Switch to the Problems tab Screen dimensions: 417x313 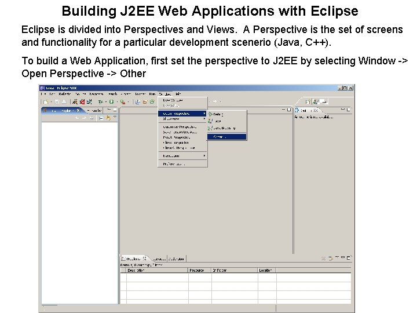coord(134,259)
